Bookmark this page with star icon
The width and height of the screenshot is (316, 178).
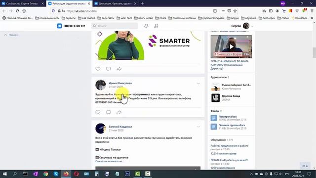click(x=235, y=11)
